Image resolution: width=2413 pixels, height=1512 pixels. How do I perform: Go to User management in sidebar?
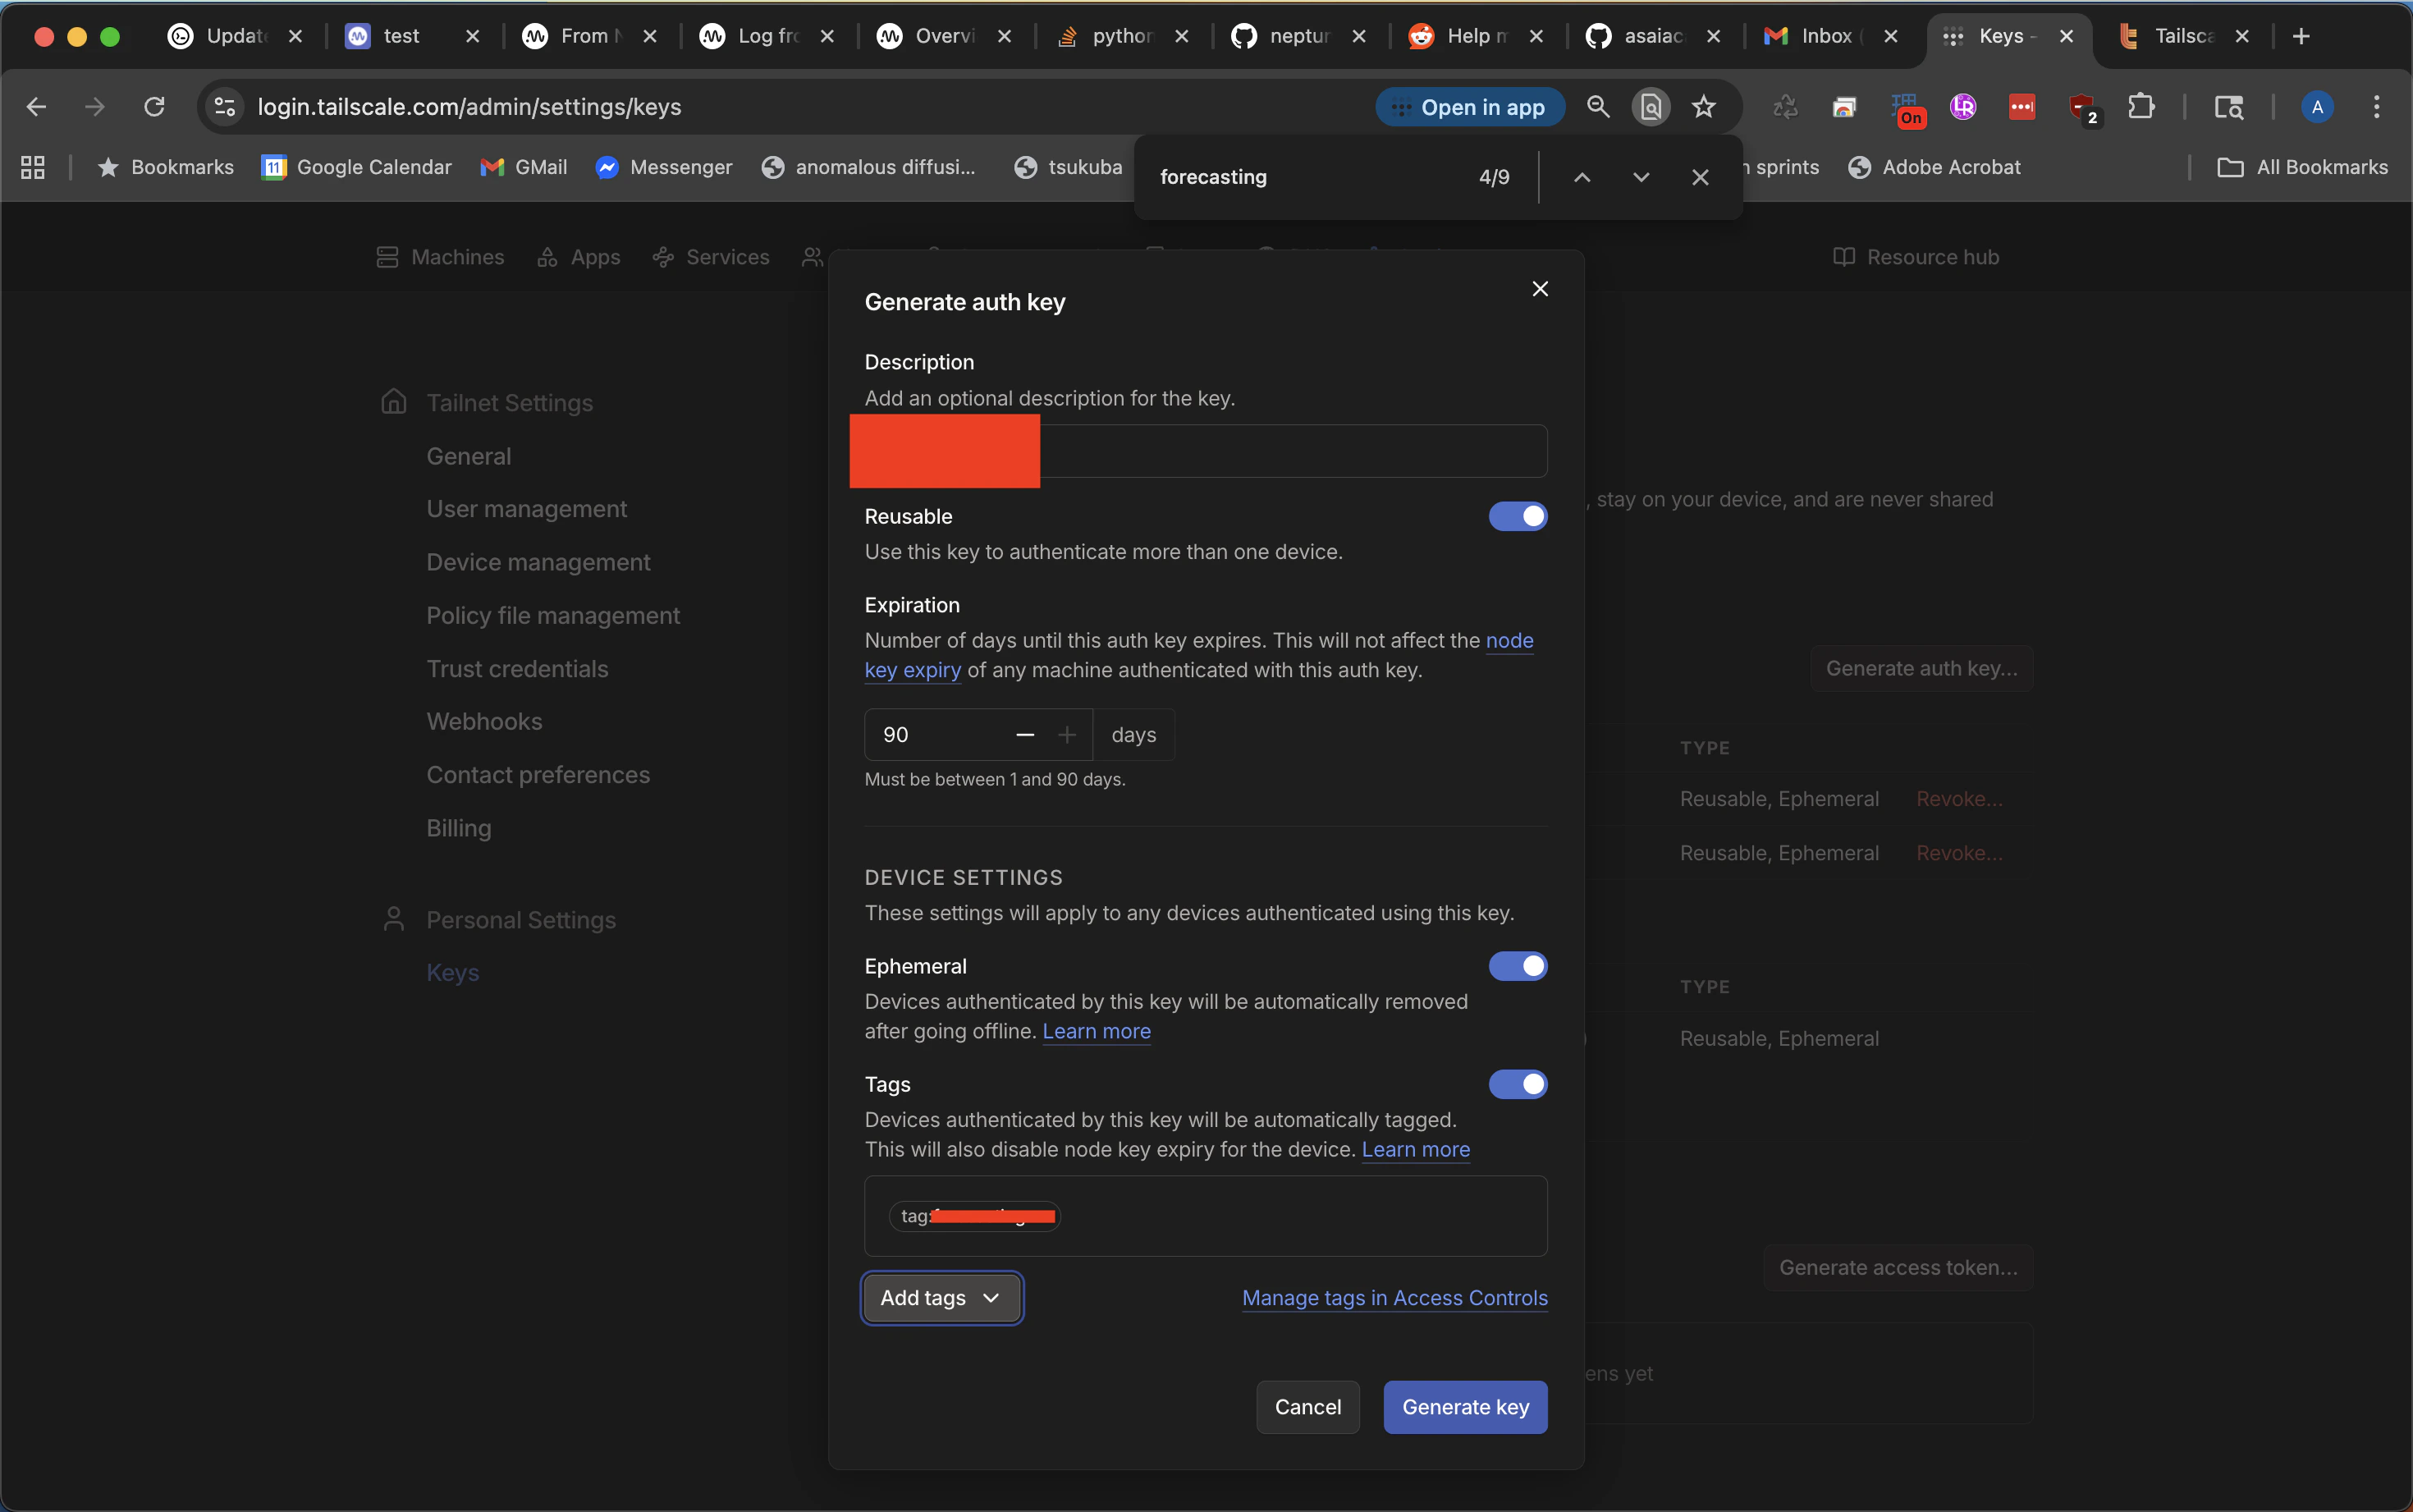pos(527,509)
